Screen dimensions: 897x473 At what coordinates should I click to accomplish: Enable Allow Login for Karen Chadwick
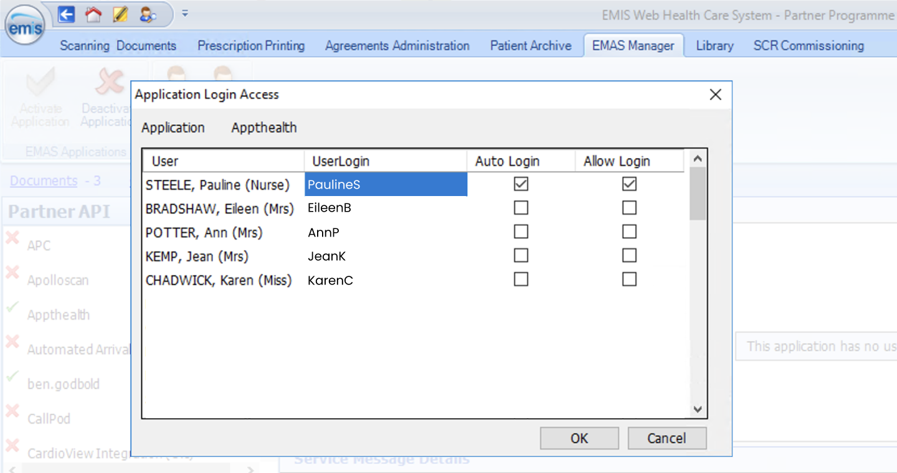pyautogui.click(x=629, y=279)
